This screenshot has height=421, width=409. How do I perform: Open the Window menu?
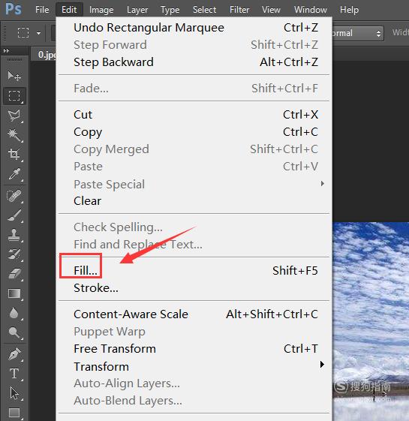(311, 10)
